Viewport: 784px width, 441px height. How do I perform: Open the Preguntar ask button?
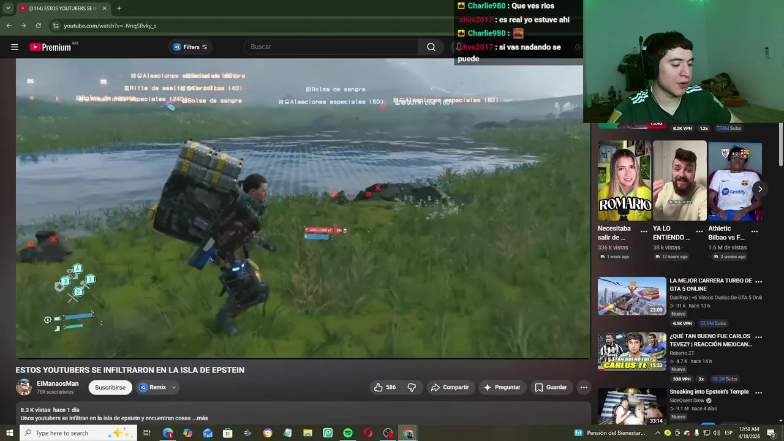pyautogui.click(x=502, y=387)
